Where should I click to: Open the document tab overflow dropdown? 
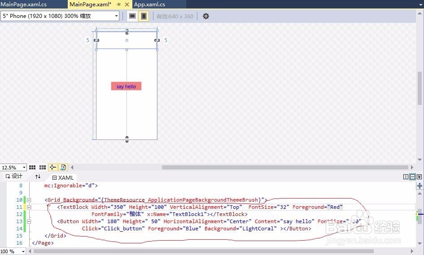click(421, 4)
